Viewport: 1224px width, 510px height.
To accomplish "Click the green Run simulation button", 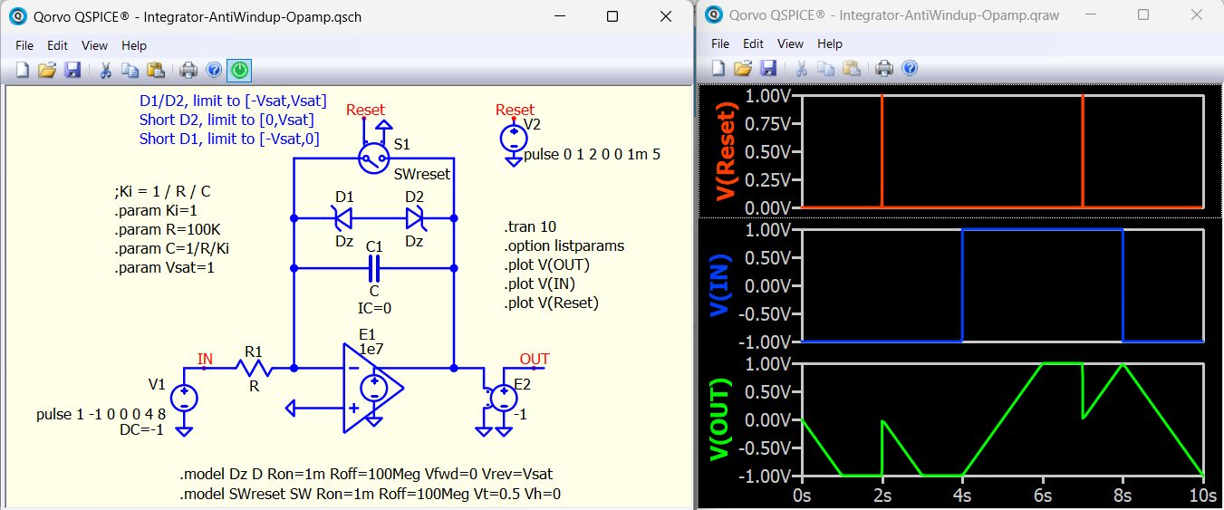I will [239, 70].
